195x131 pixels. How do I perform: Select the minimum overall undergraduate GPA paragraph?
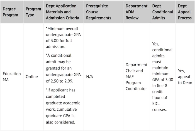pos(63,38)
